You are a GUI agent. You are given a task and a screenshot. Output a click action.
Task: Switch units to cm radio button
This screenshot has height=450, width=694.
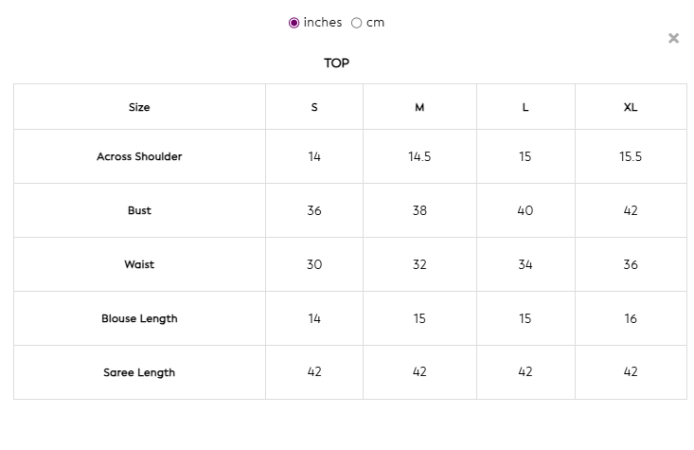(x=357, y=23)
